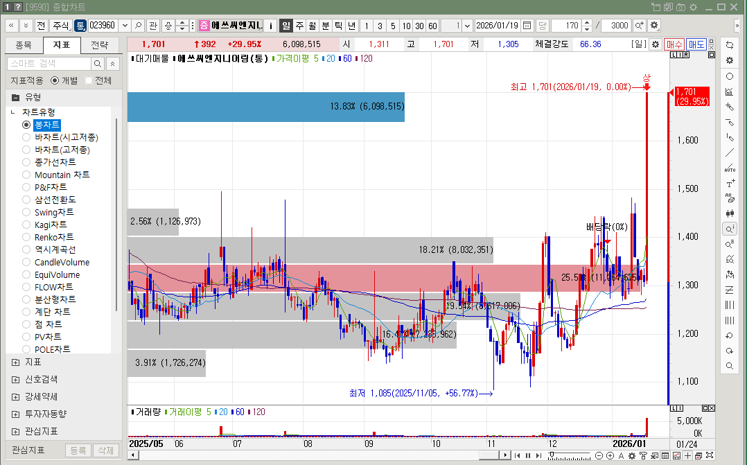Open the calendar date picker icon
The height and width of the screenshot is (465, 747).
tap(527, 26)
